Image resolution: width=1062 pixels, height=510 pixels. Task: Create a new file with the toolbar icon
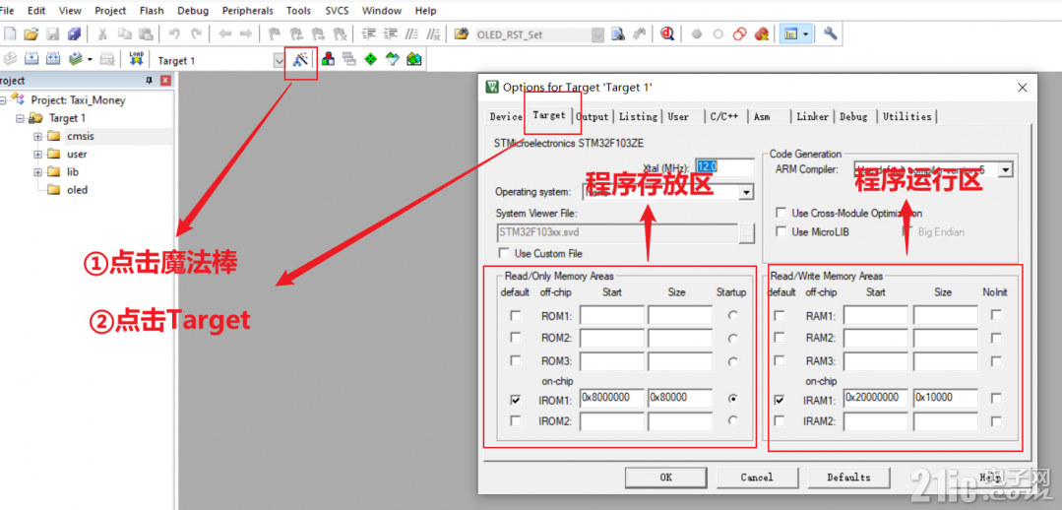[10, 33]
